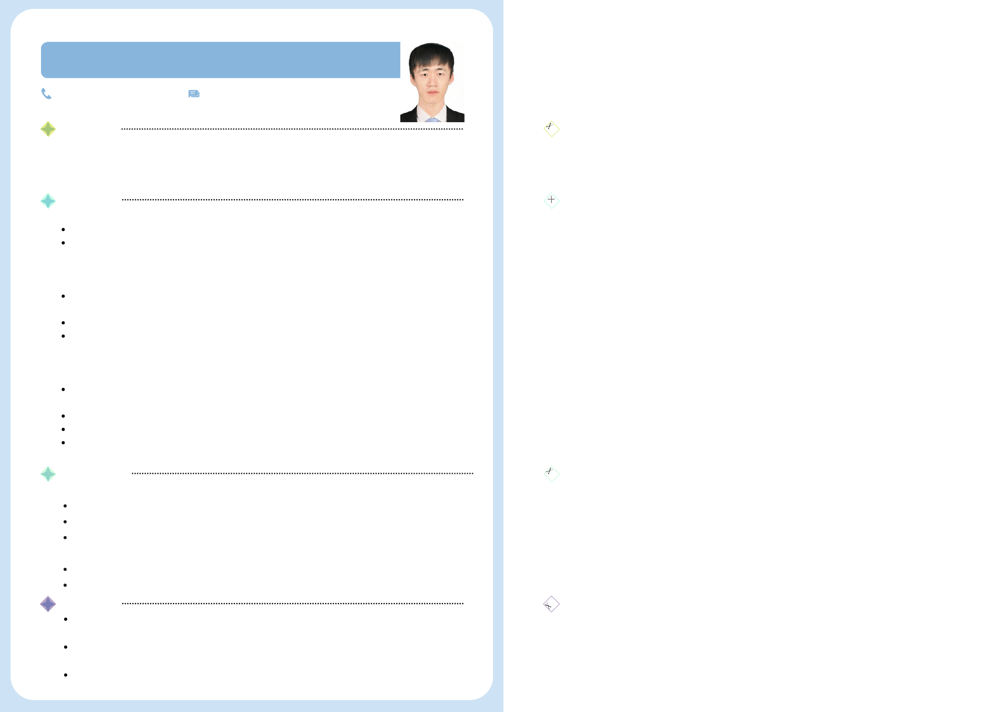This screenshot has width=1007, height=712.
Task: Click the last bullet point on the left page
Action: (x=66, y=675)
